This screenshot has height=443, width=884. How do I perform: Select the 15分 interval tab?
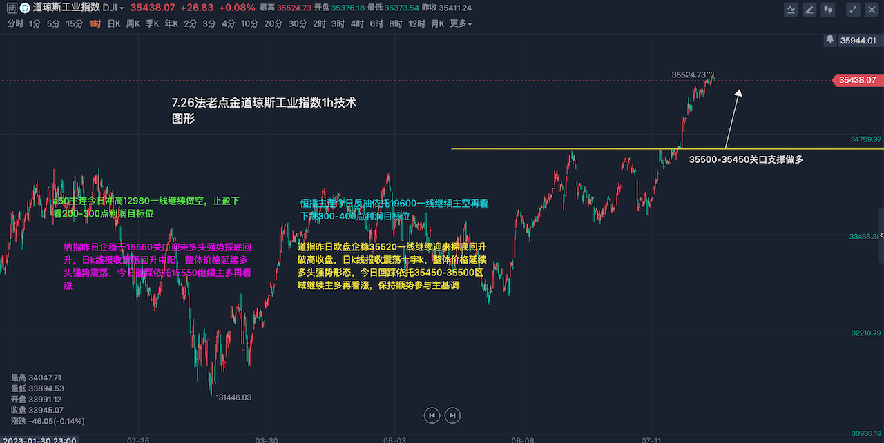tap(75, 23)
